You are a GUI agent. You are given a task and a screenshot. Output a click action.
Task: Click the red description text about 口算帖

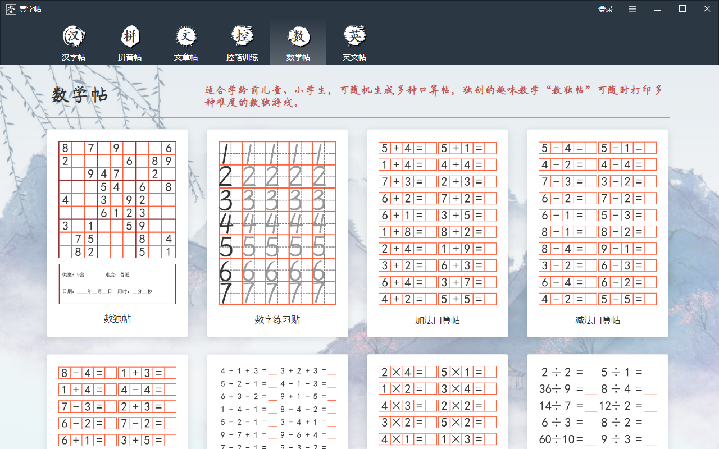coord(434,97)
